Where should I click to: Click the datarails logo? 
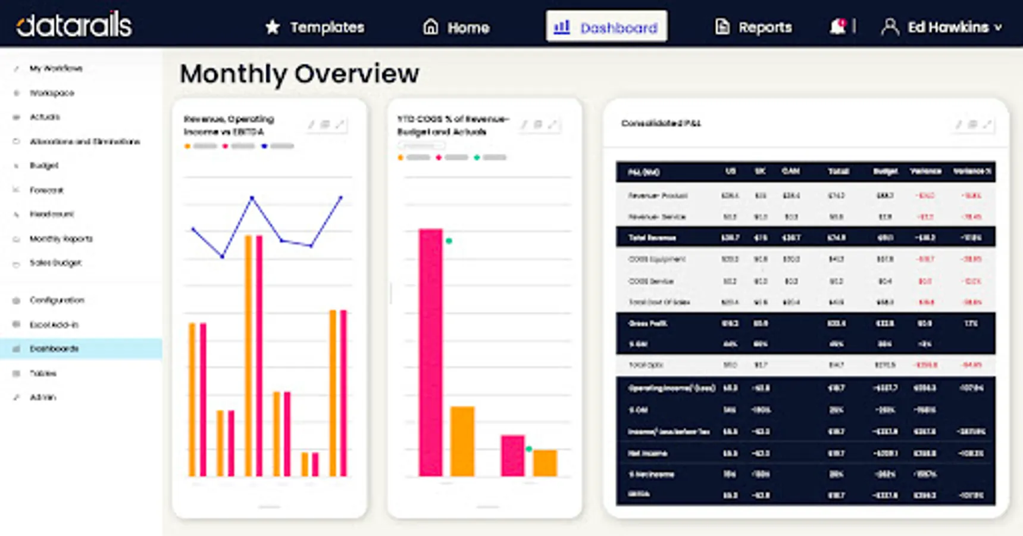point(74,25)
